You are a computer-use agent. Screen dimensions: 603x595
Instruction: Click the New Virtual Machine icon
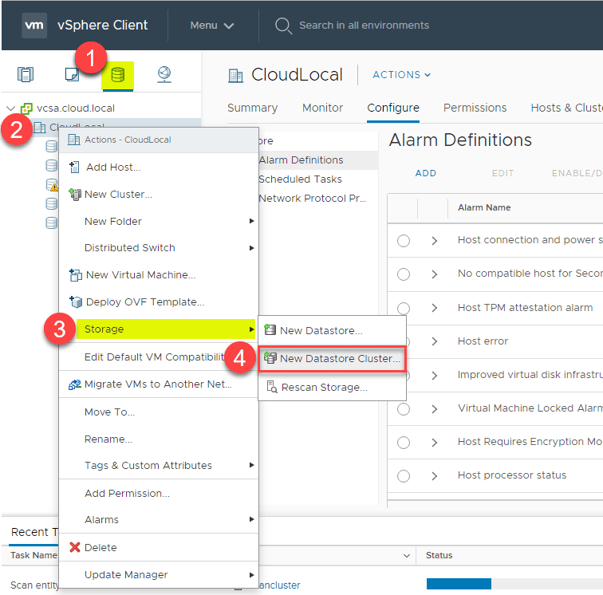75,275
